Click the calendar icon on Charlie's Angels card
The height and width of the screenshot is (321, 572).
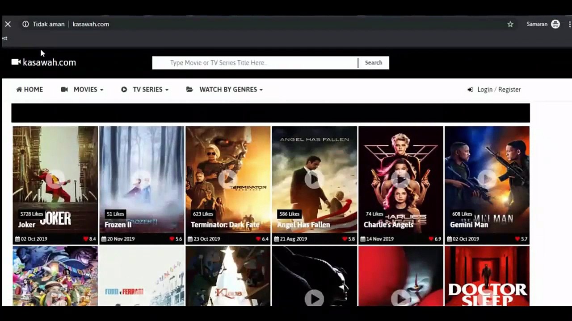[x=363, y=239]
